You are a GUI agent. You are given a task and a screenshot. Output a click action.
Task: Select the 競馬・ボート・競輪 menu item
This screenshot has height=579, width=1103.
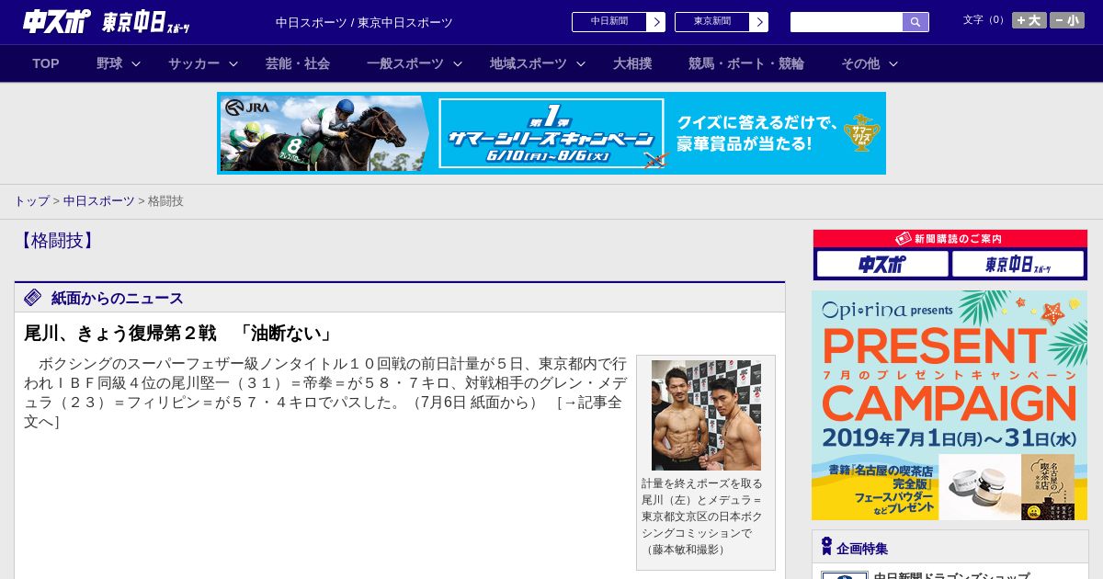(x=746, y=63)
